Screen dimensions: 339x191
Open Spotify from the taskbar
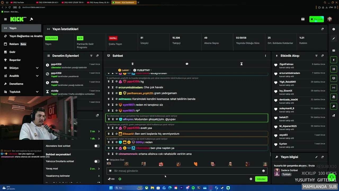click(x=193, y=188)
